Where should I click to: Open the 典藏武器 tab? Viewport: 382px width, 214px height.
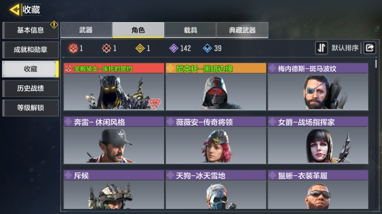point(242,30)
